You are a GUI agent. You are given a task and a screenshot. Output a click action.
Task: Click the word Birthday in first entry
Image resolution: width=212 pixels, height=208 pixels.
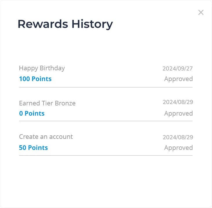click(52, 68)
